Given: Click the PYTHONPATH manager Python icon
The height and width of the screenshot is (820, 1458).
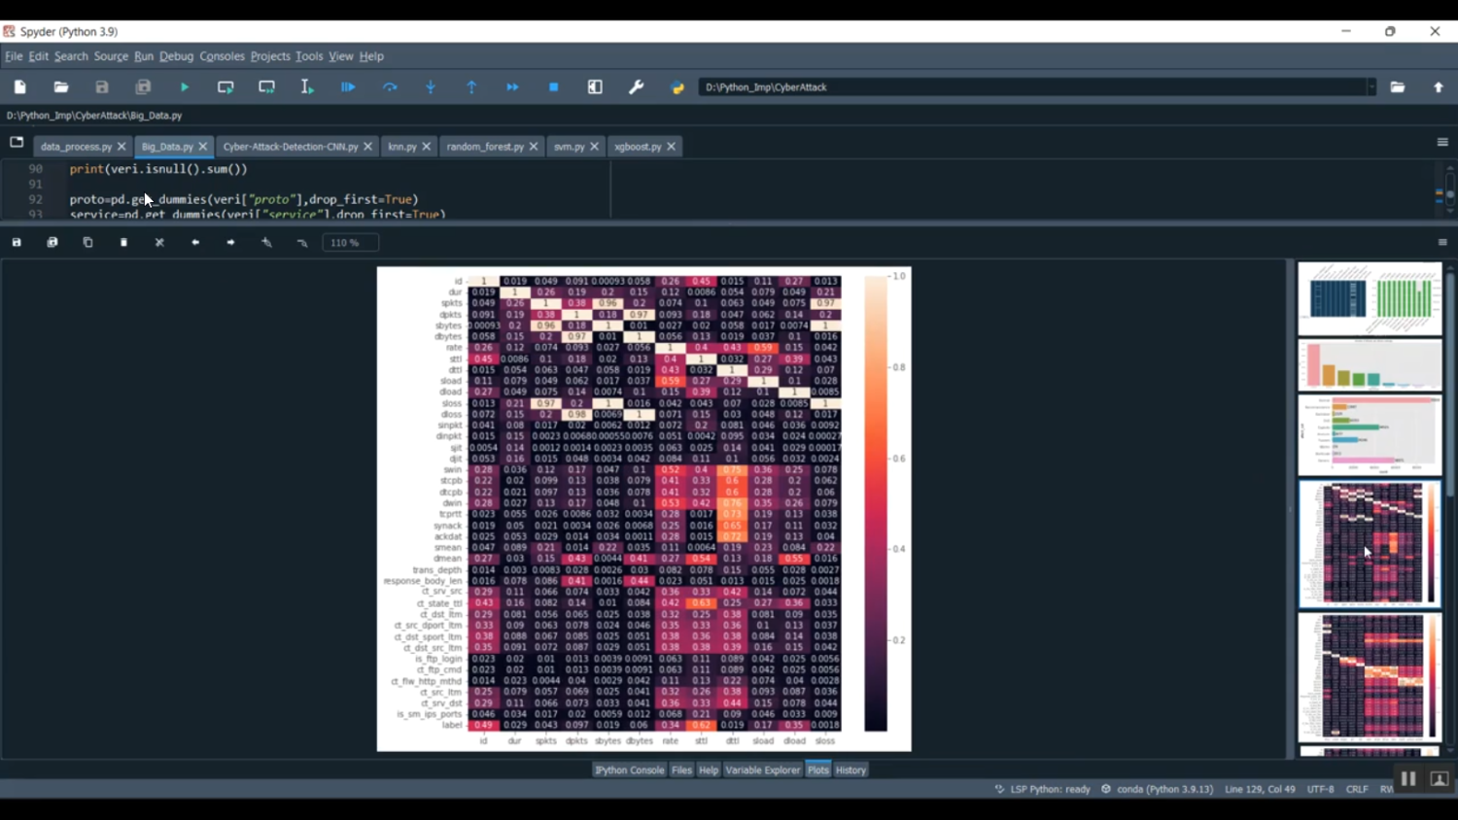Looking at the screenshot, I should pyautogui.click(x=677, y=86).
